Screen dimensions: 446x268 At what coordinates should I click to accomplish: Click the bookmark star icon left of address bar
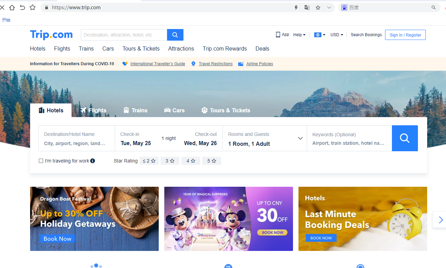tap(33, 8)
